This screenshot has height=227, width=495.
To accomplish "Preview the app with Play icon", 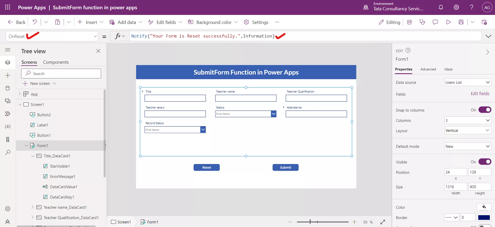I will tap(448, 22).
